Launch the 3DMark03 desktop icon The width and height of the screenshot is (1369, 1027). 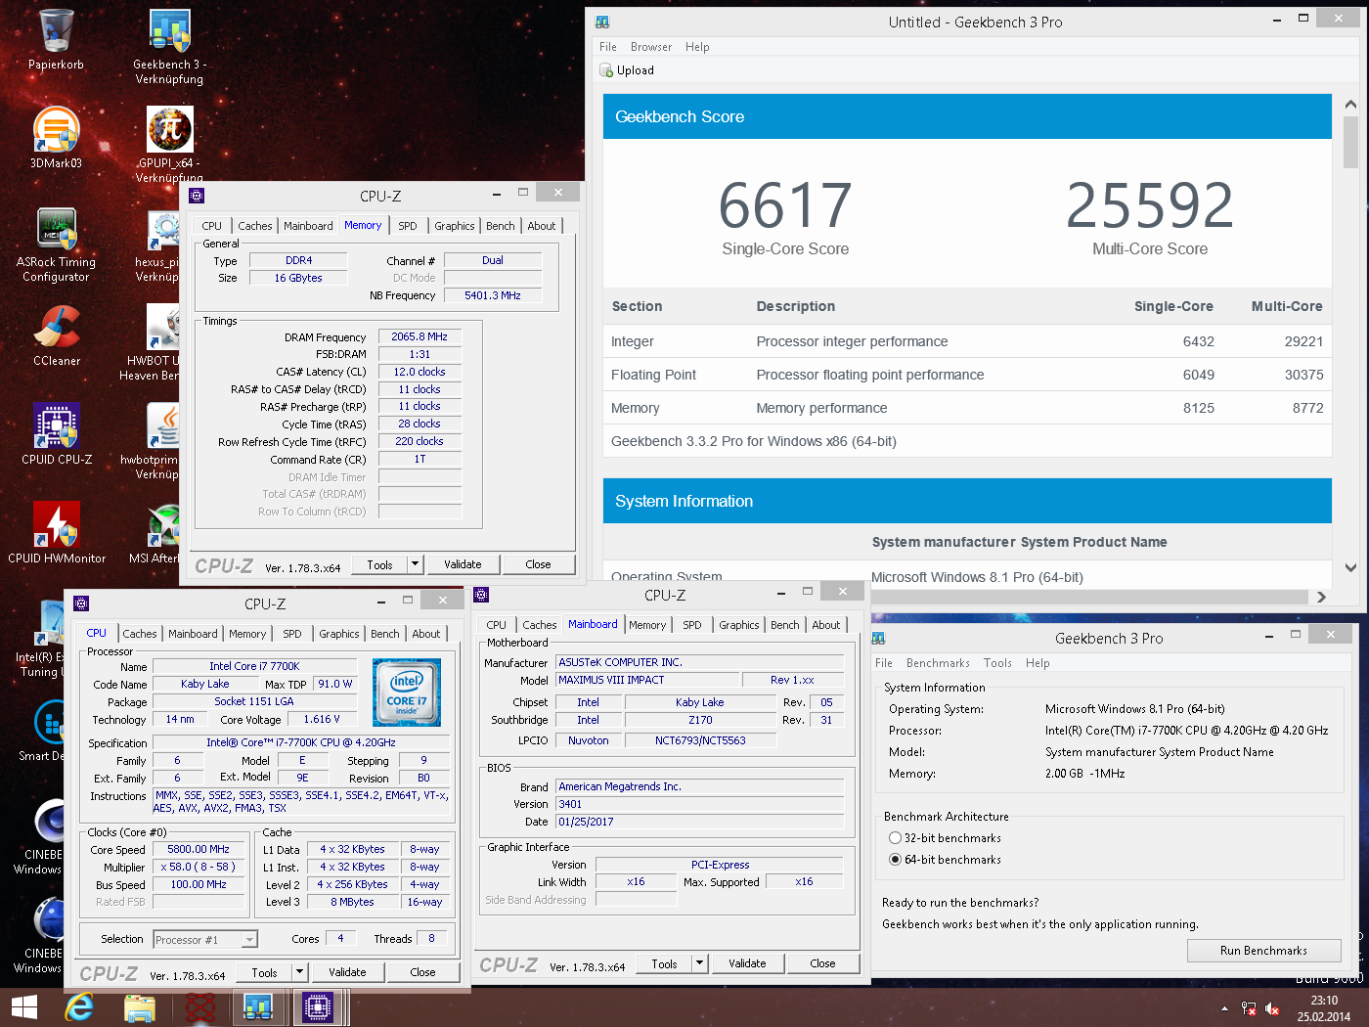pos(56,137)
